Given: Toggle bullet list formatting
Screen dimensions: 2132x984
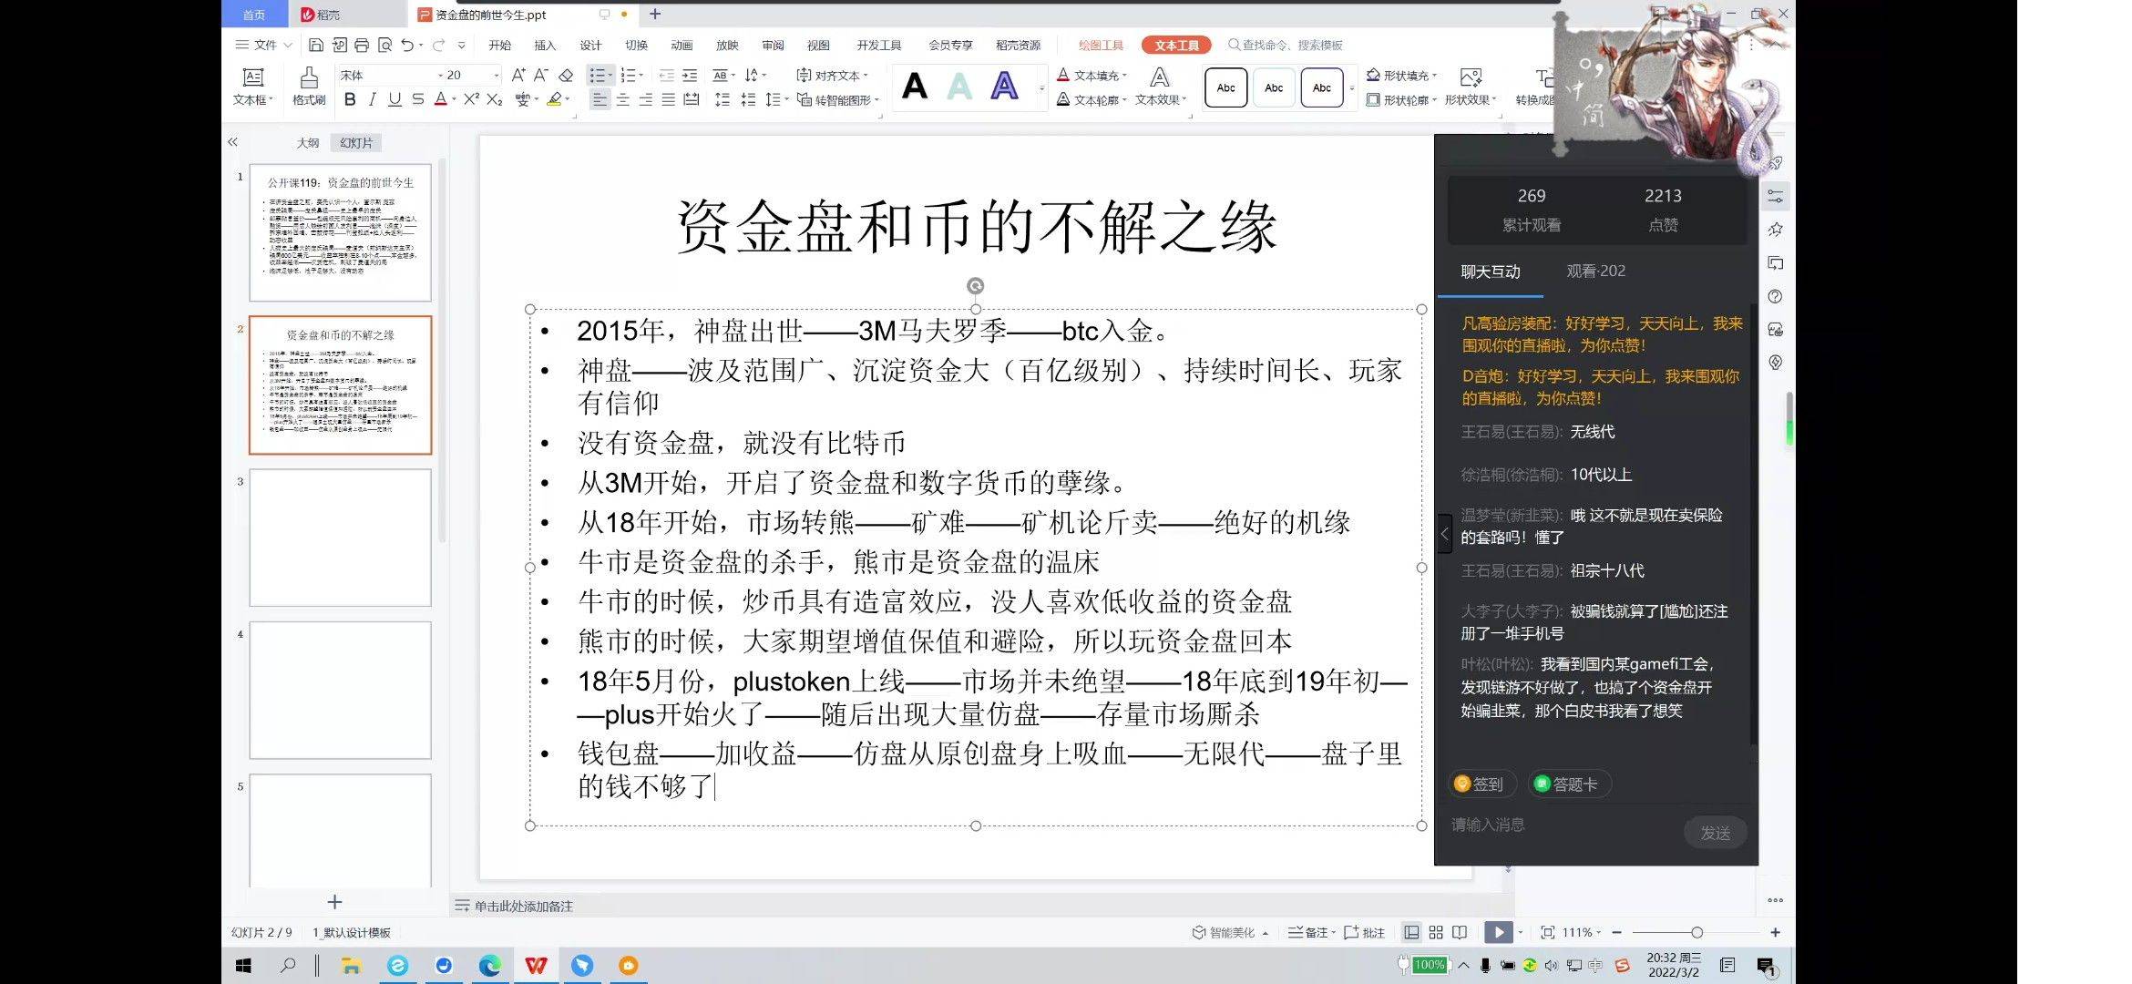Looking at the screenshot, I should coord(598,75).
